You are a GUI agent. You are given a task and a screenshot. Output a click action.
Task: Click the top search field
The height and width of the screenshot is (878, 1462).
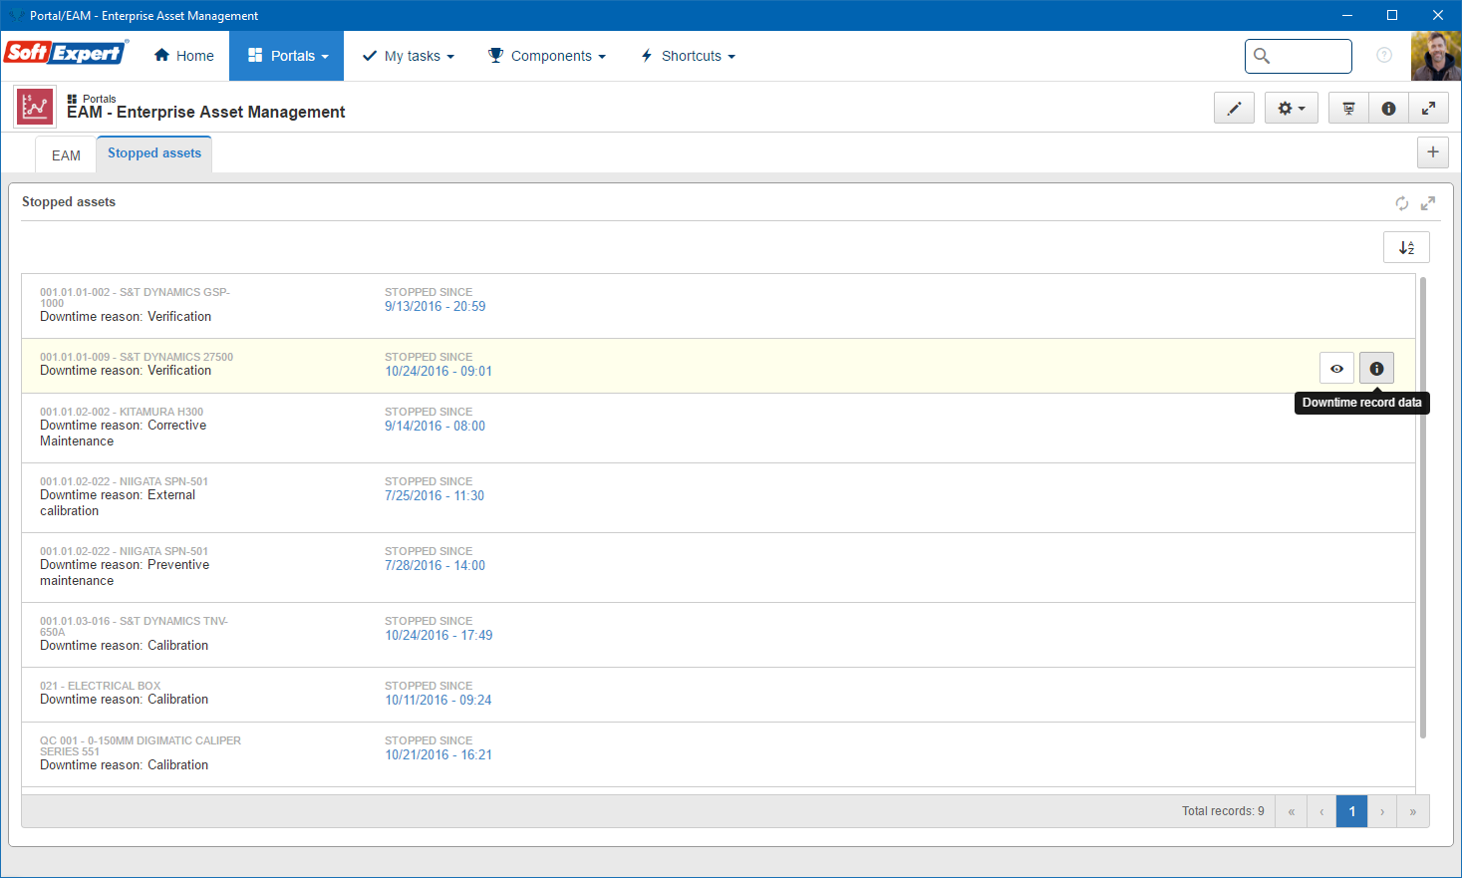coord(1299,56)
